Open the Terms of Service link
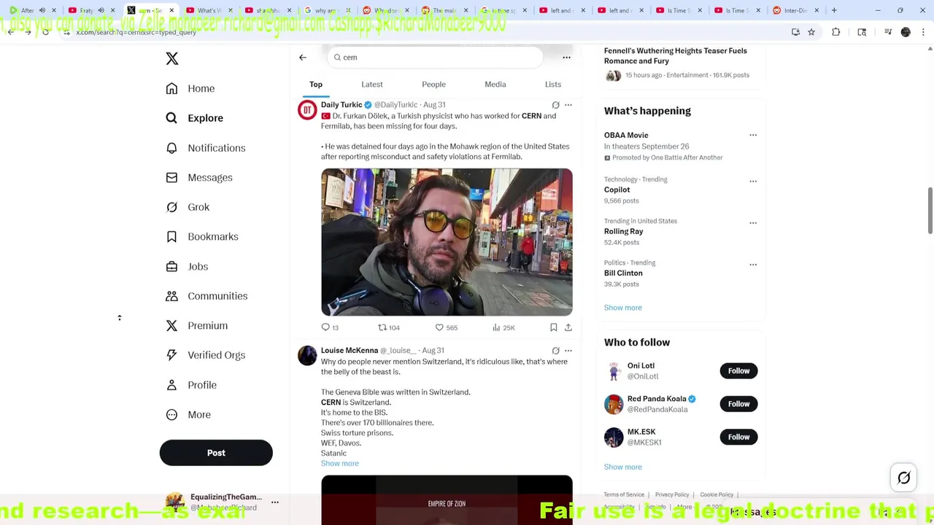Viewport: 934px width, 525px height. click(624, 495)
